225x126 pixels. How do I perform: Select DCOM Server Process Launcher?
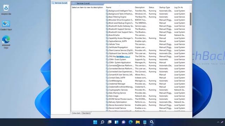(146, 99)
